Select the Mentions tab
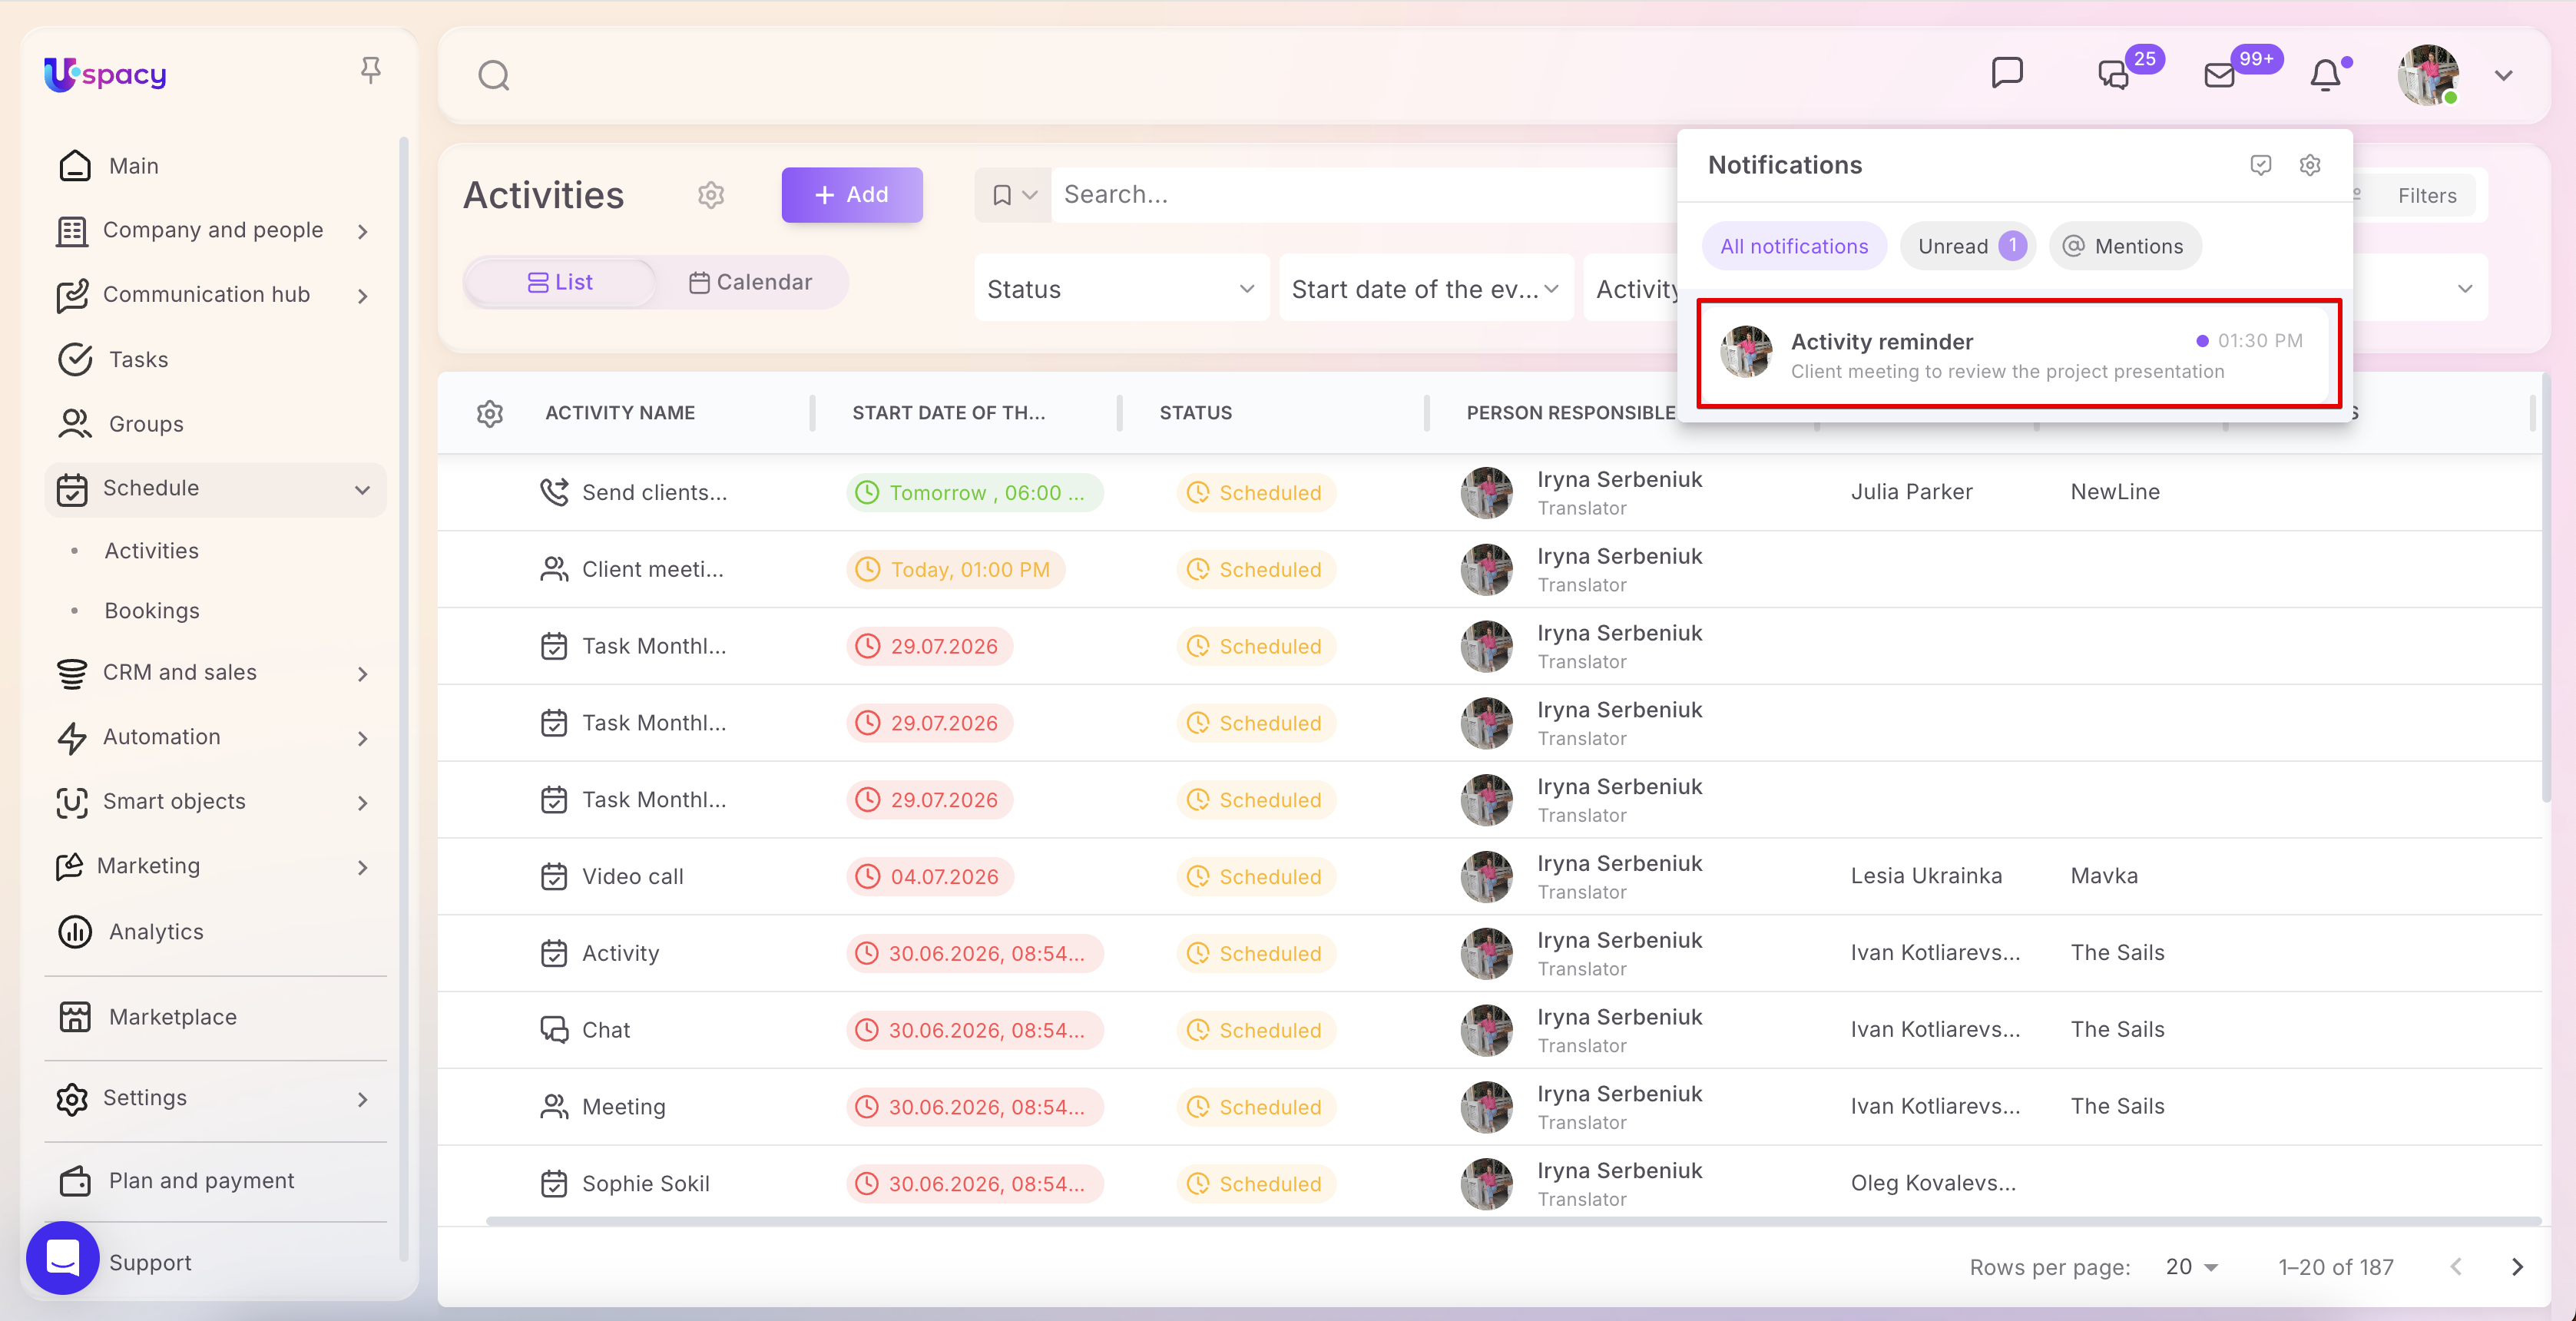2576x1321 pixels. (x=2124, y=246)
